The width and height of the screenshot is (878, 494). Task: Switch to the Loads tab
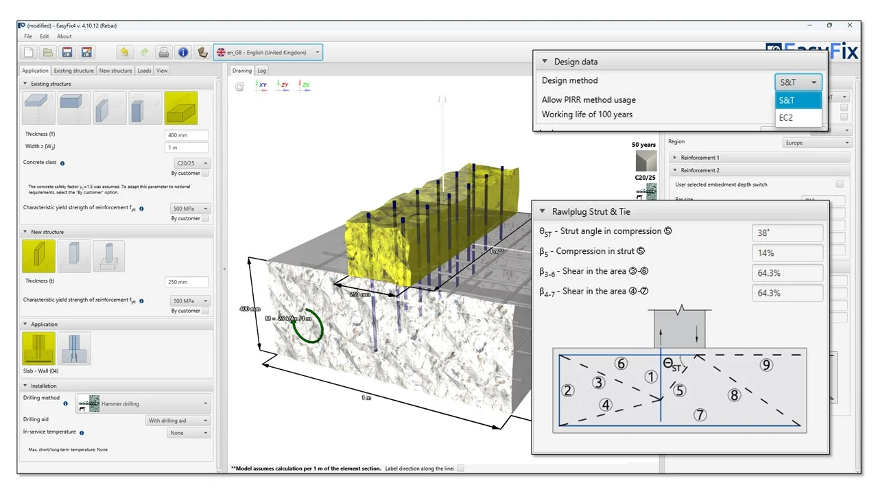pos(144,71)
